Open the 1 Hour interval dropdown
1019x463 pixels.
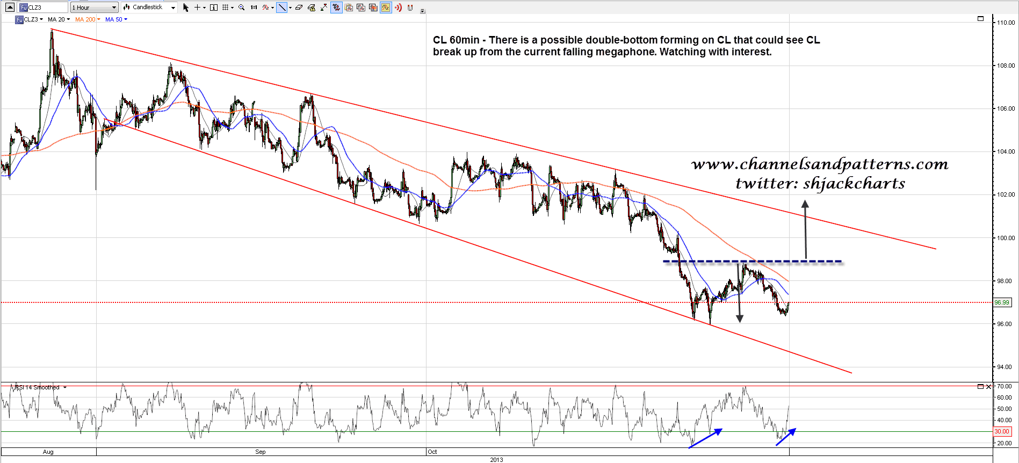click(x=94, y=8)
